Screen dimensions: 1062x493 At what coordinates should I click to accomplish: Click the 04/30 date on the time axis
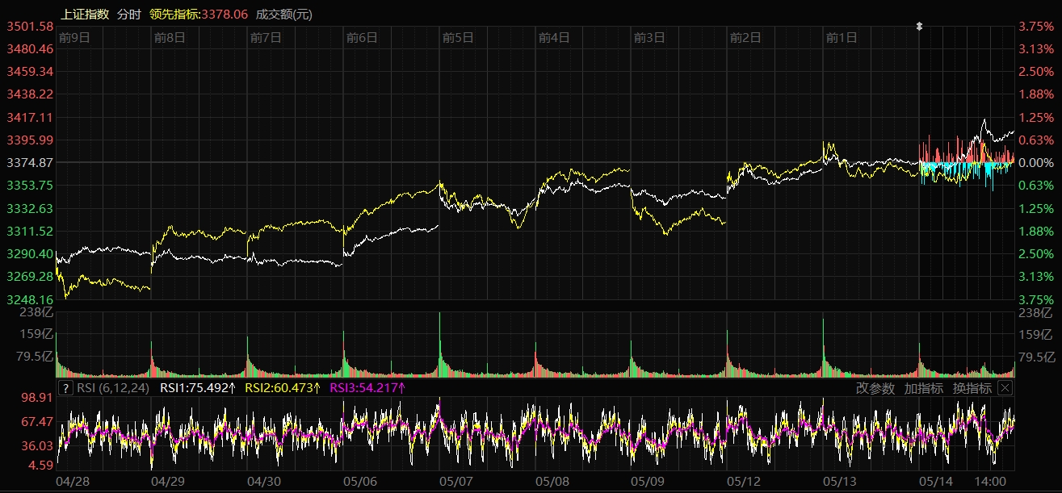click(264, 481)
